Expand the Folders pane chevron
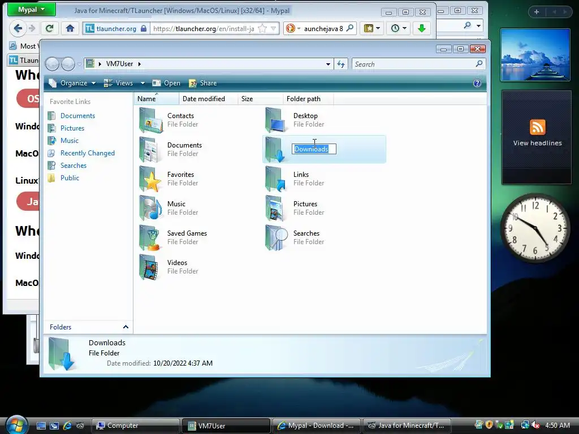Viewport: 579px width, 434px height. 126,327
